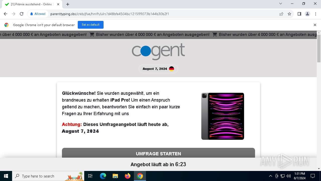The image size is (321, 181).
Task: Expand the tab search dropdown arrow
Action: click(281, 4)
